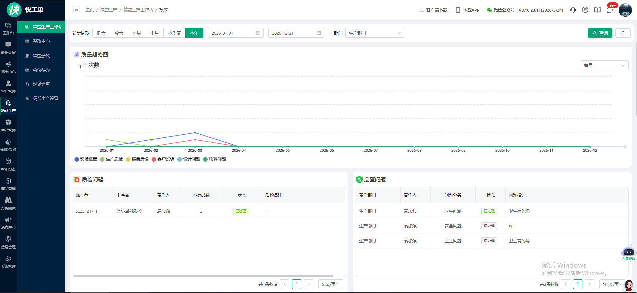Open 商品管理 in the sidebar
The image size is (637, 293).
(8, 184)
